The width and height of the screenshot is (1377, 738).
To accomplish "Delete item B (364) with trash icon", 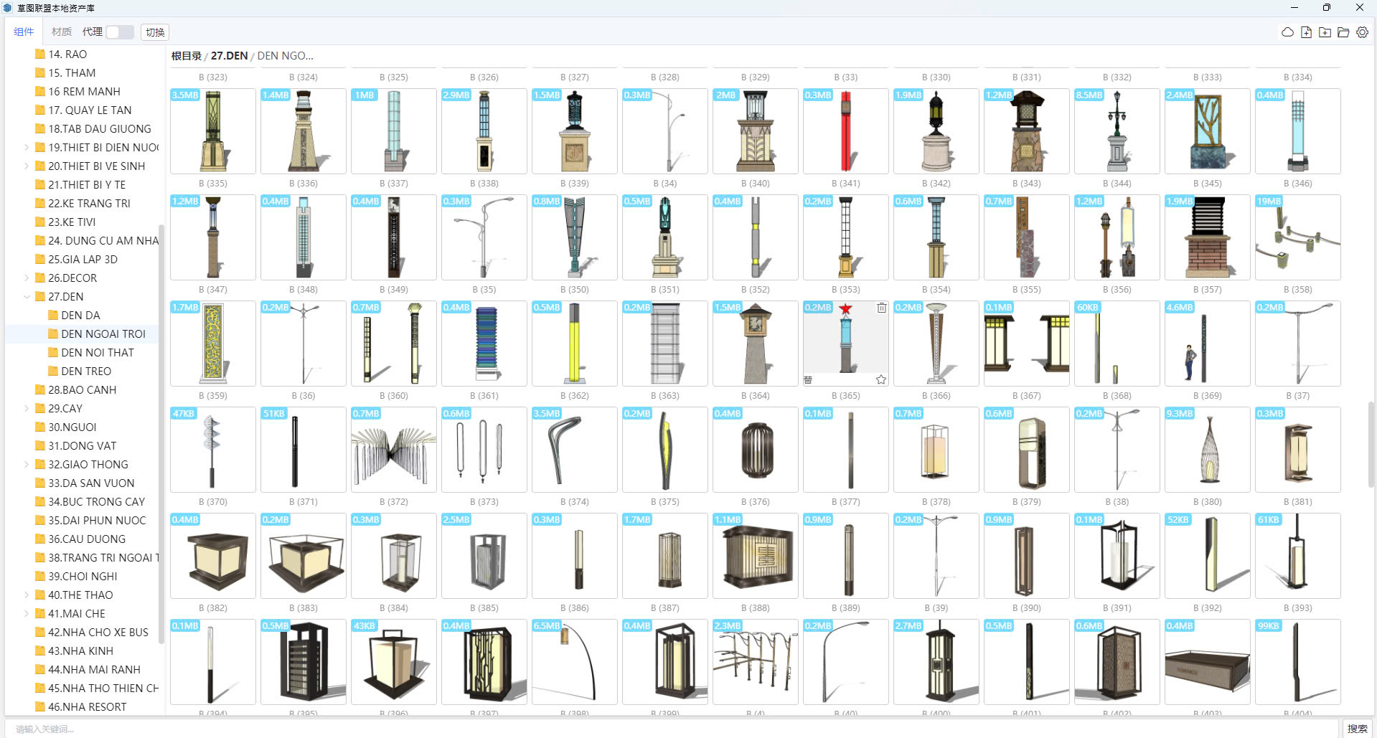I will pyautogui.click(x=881, y=308).
